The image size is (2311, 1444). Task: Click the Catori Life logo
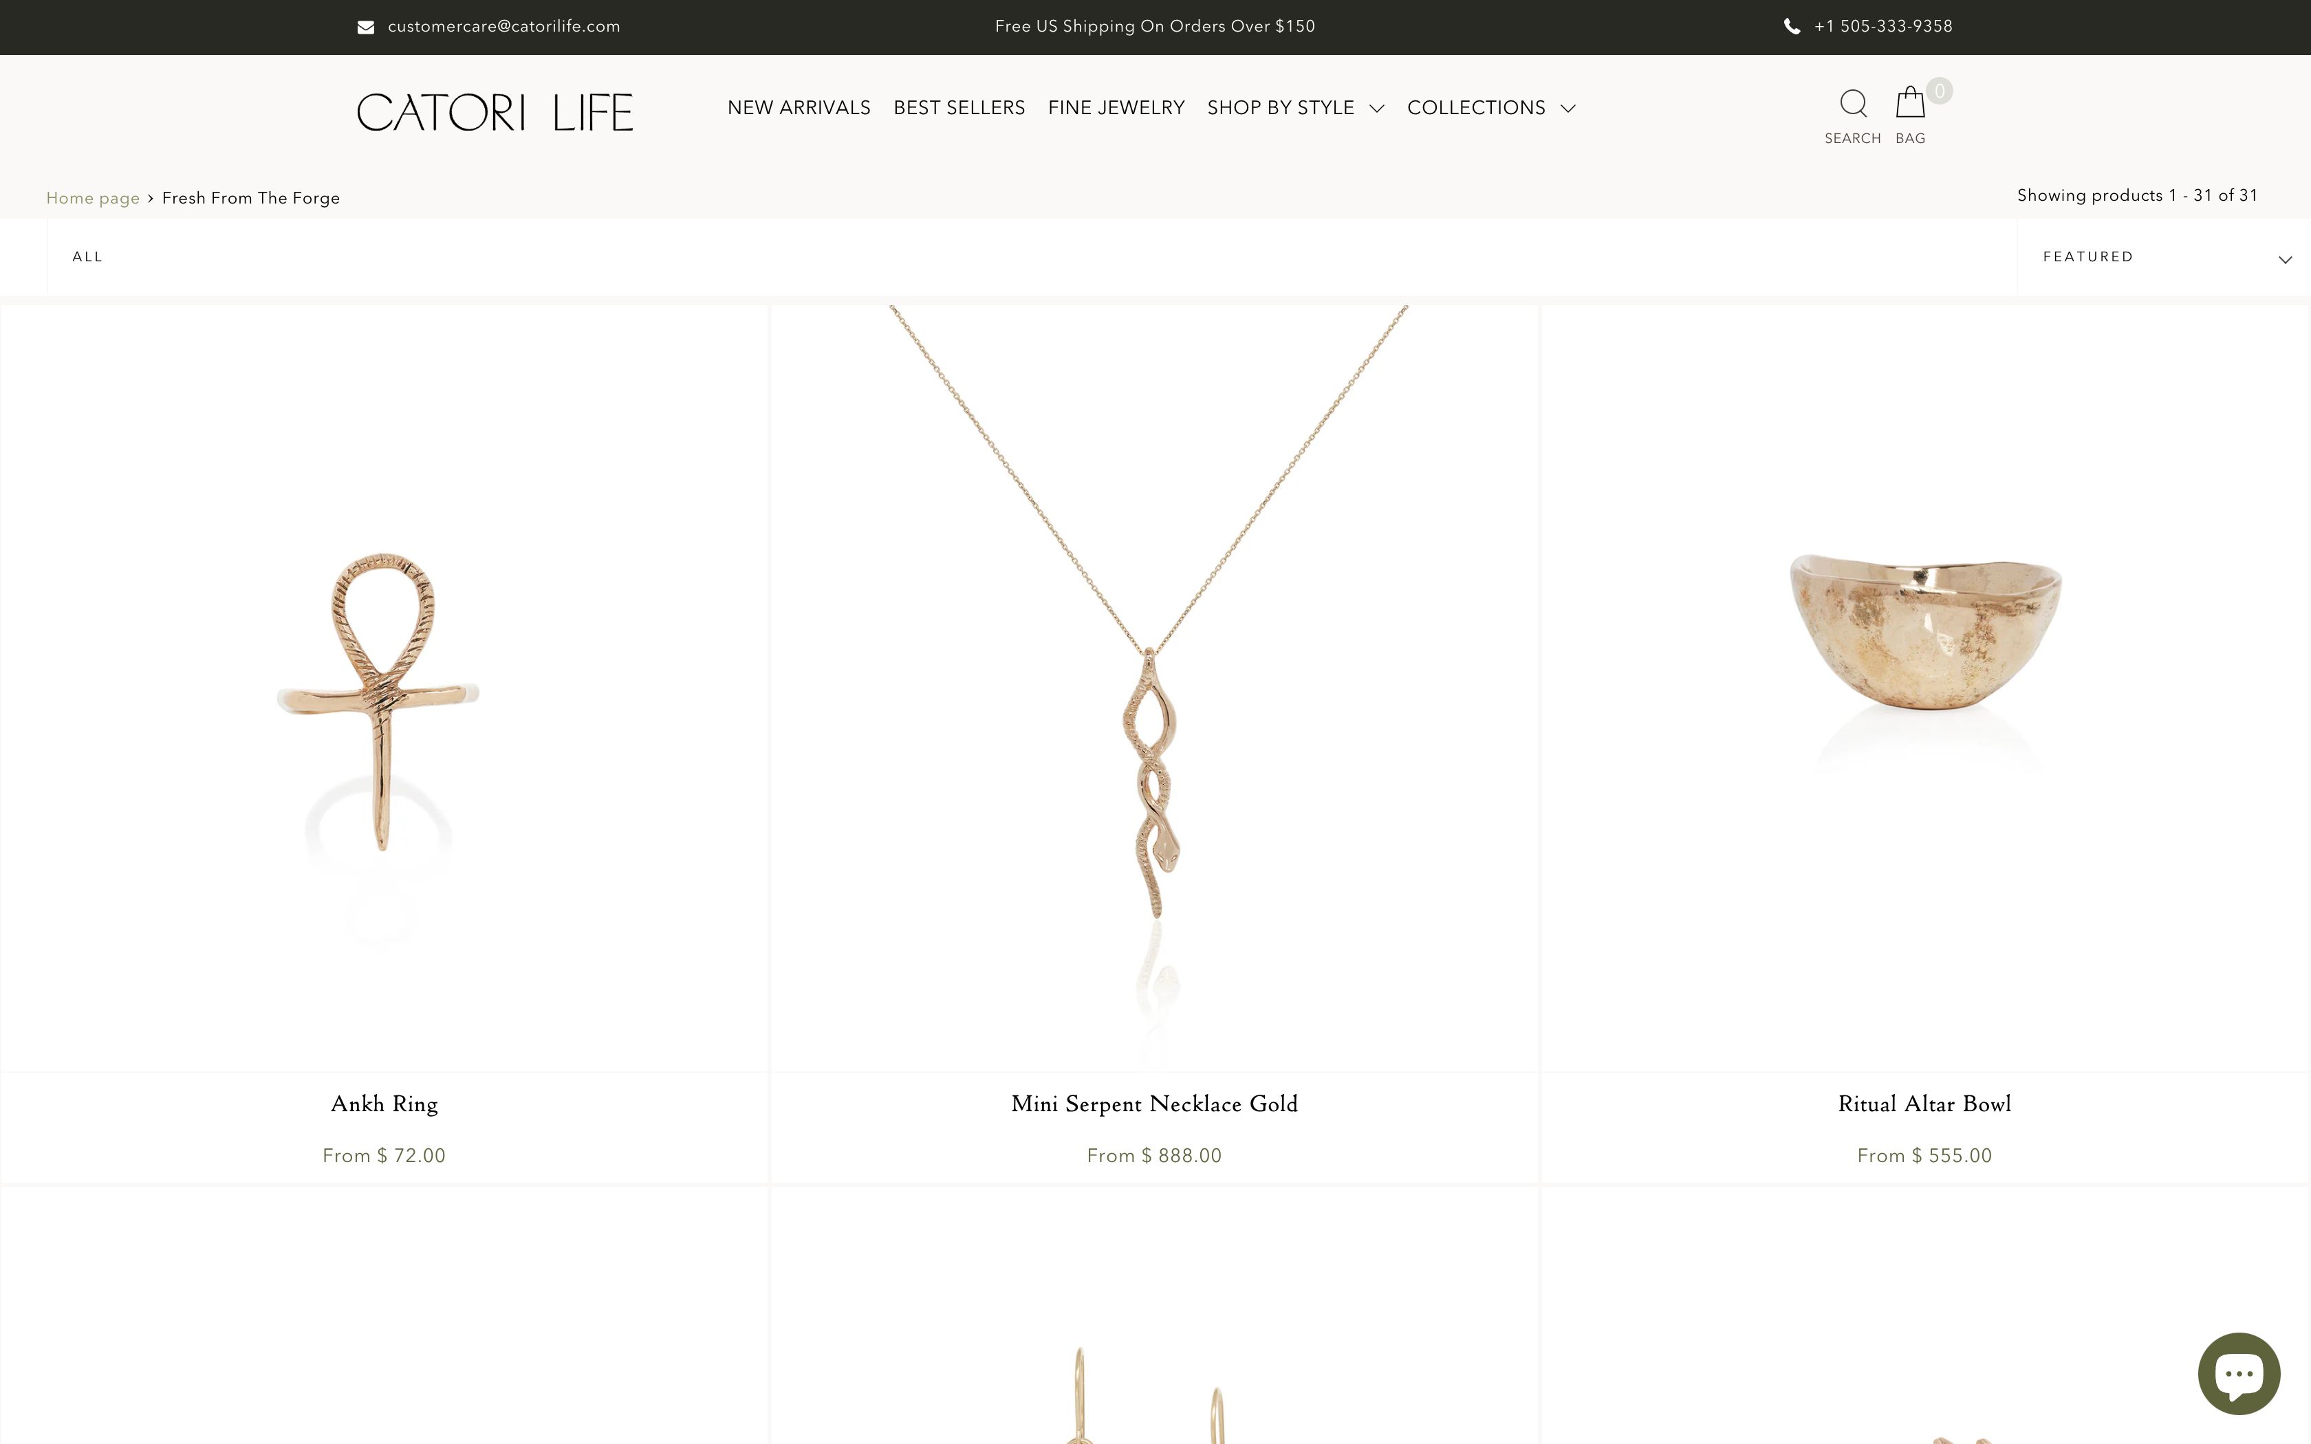495,111
